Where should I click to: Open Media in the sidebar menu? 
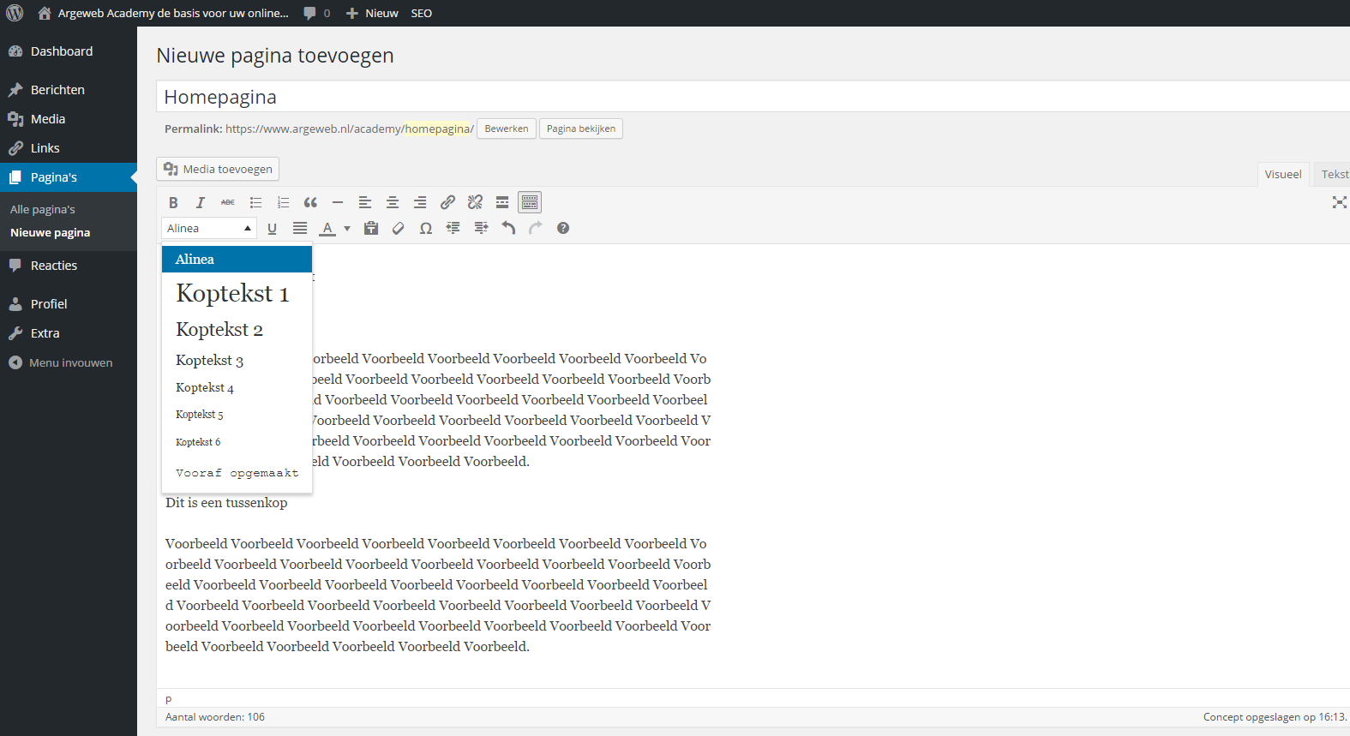(48, 119)
